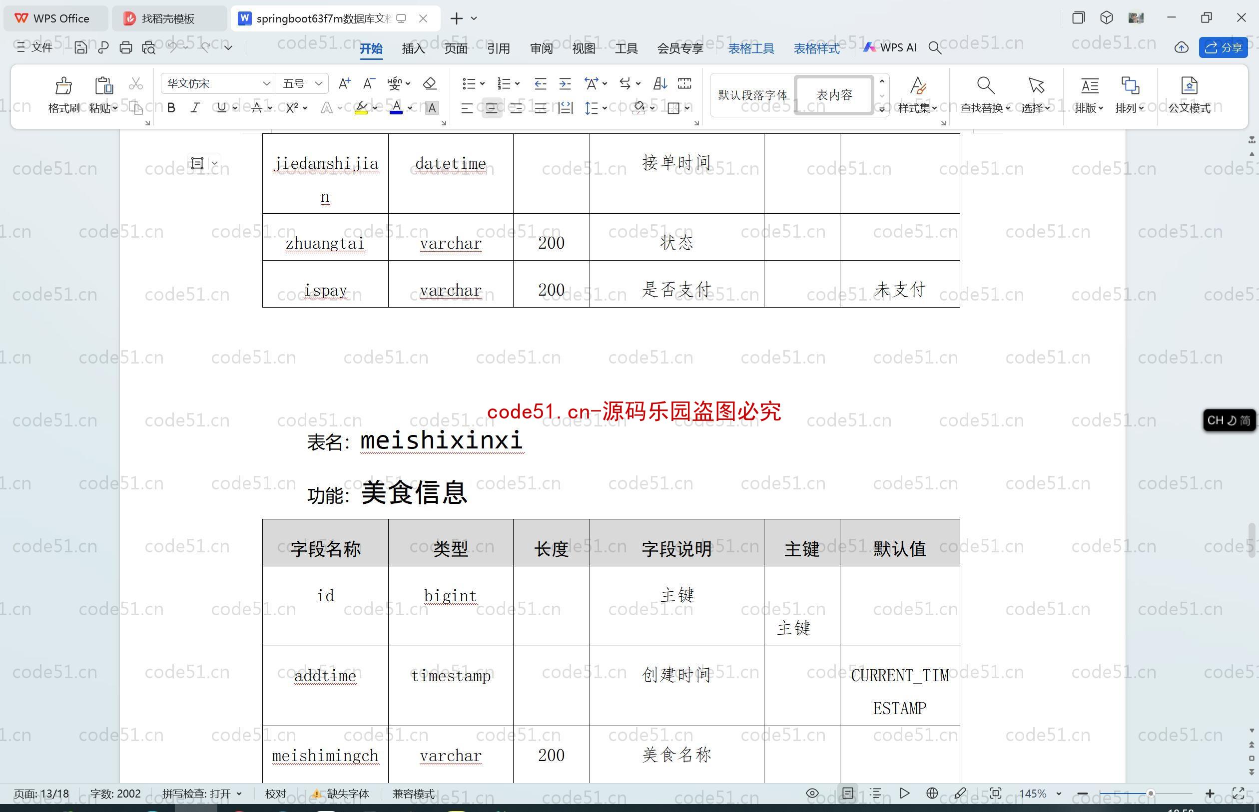Click the Style Set (样式集) icon
Image resolution: width=1259 pixels, height=812 pixels.
point(918,85)
